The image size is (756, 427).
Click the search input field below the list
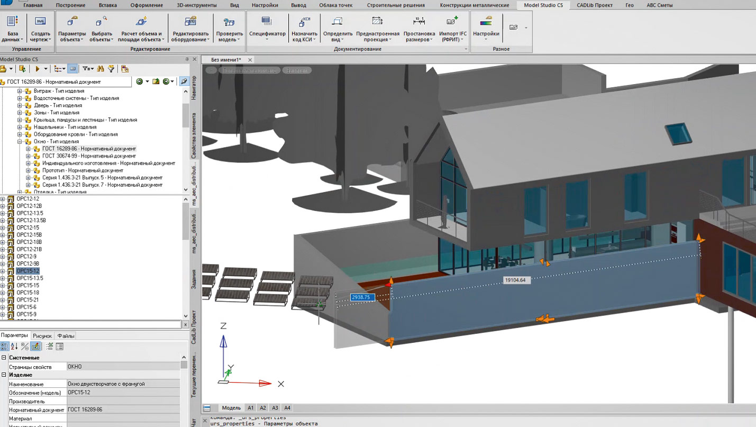[90, 324]
